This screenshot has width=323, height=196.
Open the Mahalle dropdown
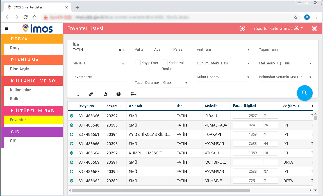(x=99, y=63)
